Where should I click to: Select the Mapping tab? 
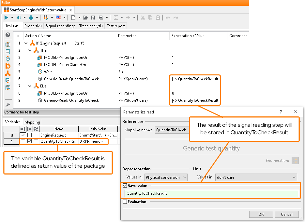click(32, 122)
